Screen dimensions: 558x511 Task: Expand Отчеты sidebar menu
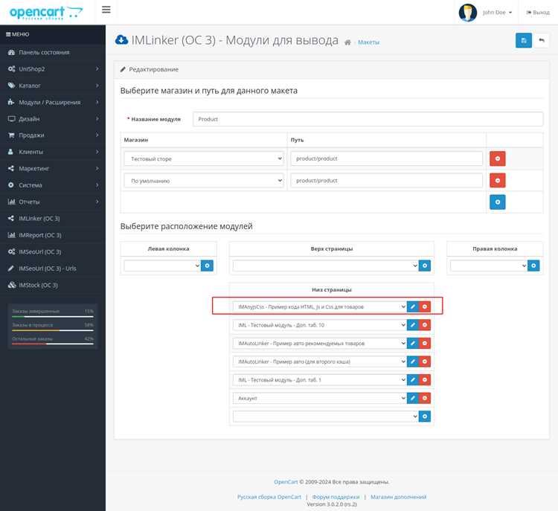pyautogui.click(x=53, y=202)
